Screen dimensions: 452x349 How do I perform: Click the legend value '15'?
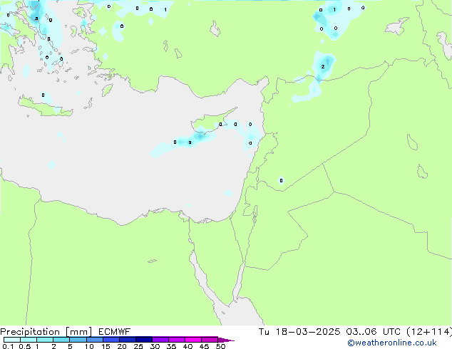point(106,346)
